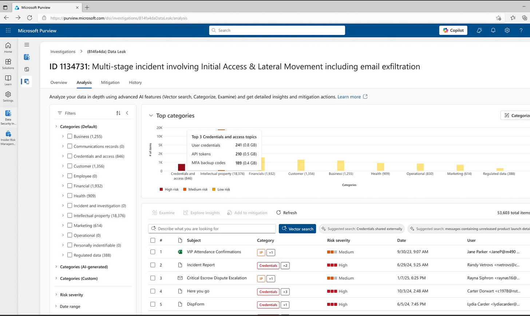Follow the Learn more link

(349, 97)
